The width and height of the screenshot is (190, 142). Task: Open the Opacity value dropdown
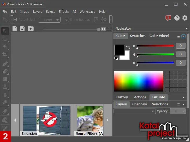tap(178, 111)
